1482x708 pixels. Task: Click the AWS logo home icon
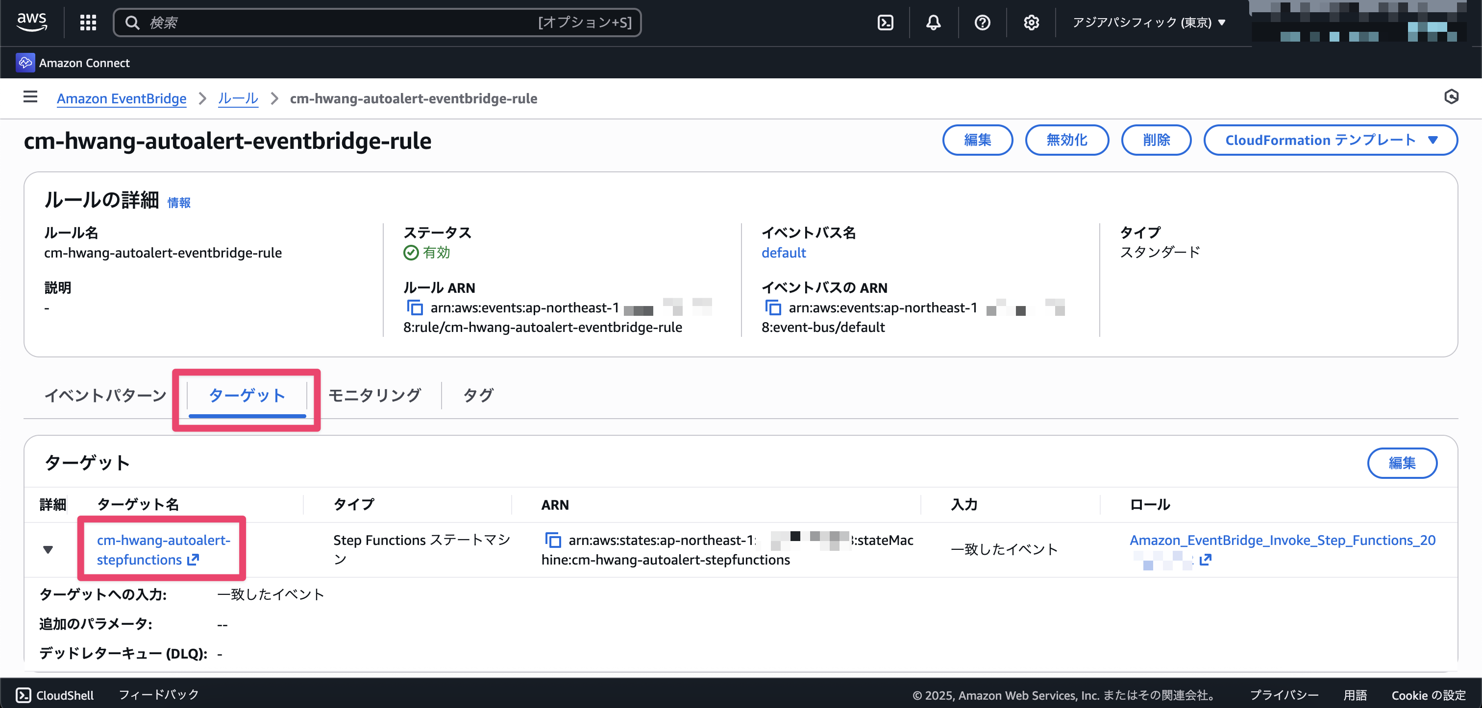(x=32, y=22)
